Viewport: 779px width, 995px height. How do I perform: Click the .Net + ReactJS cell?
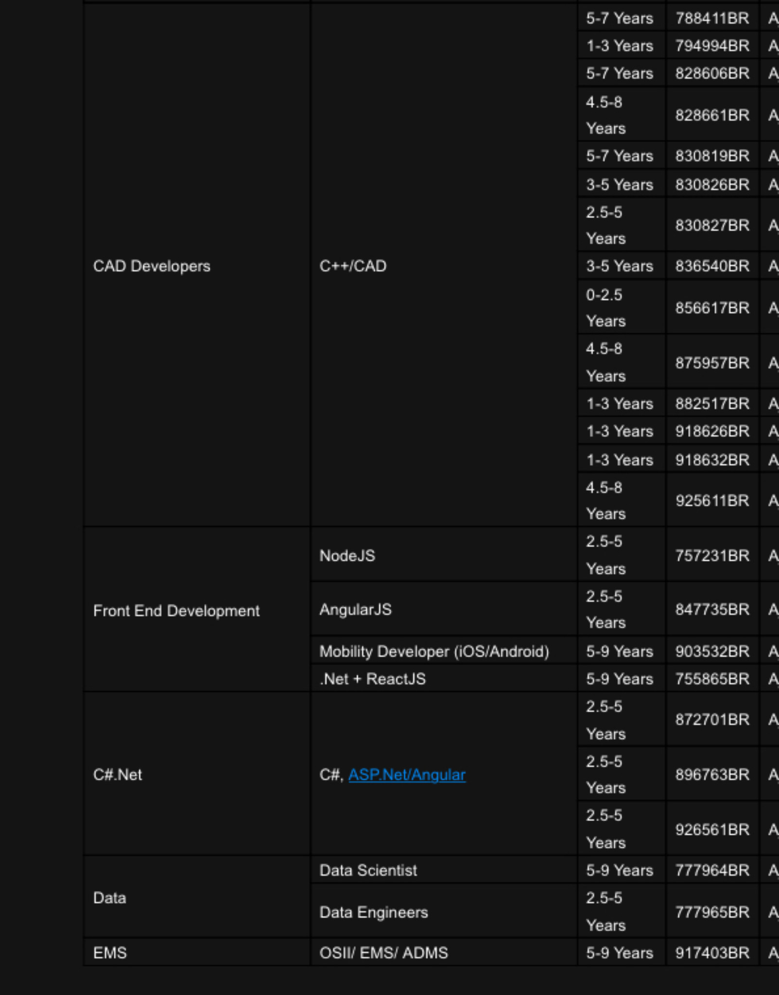[x=443, y=678]
